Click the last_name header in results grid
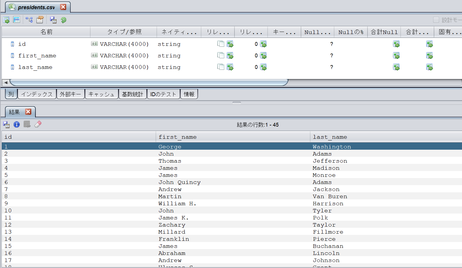This screenshot has height=268, width=462. (386, 137)
